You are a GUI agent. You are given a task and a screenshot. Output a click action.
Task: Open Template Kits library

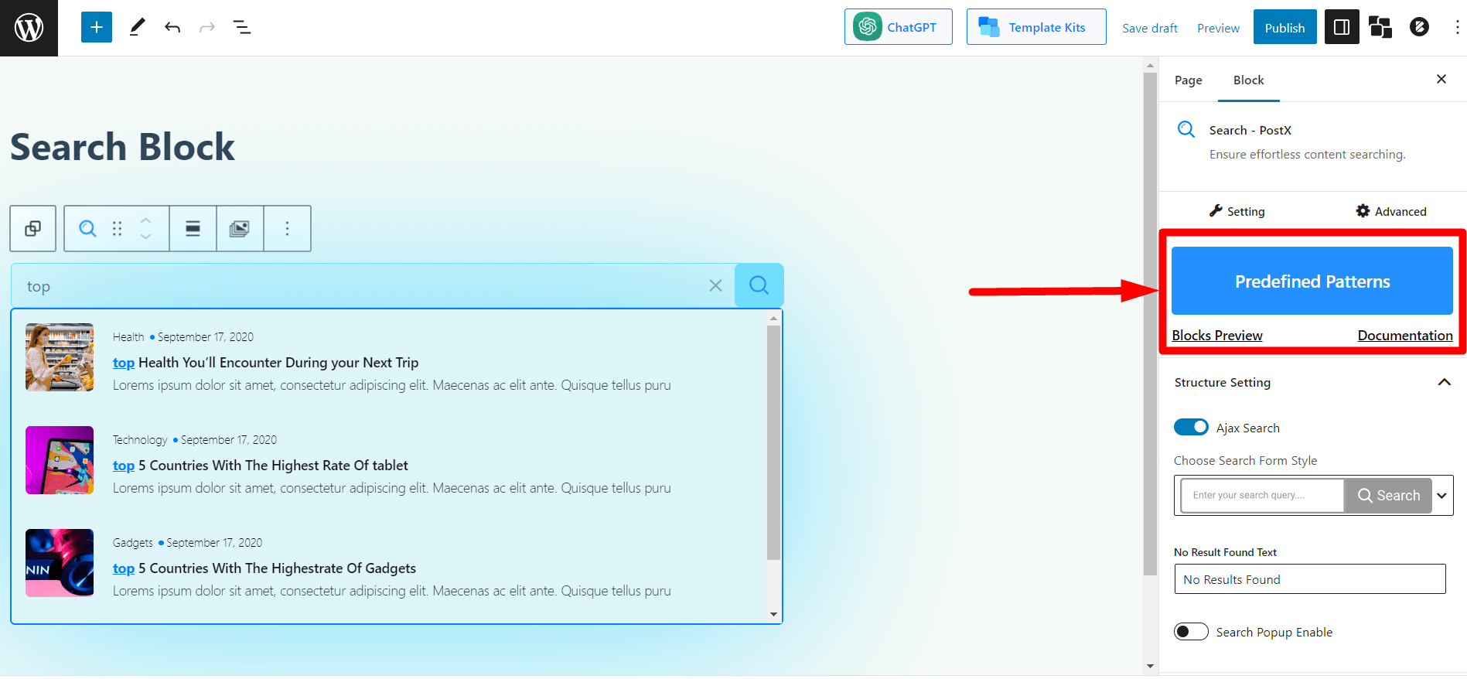(1035, 27)
